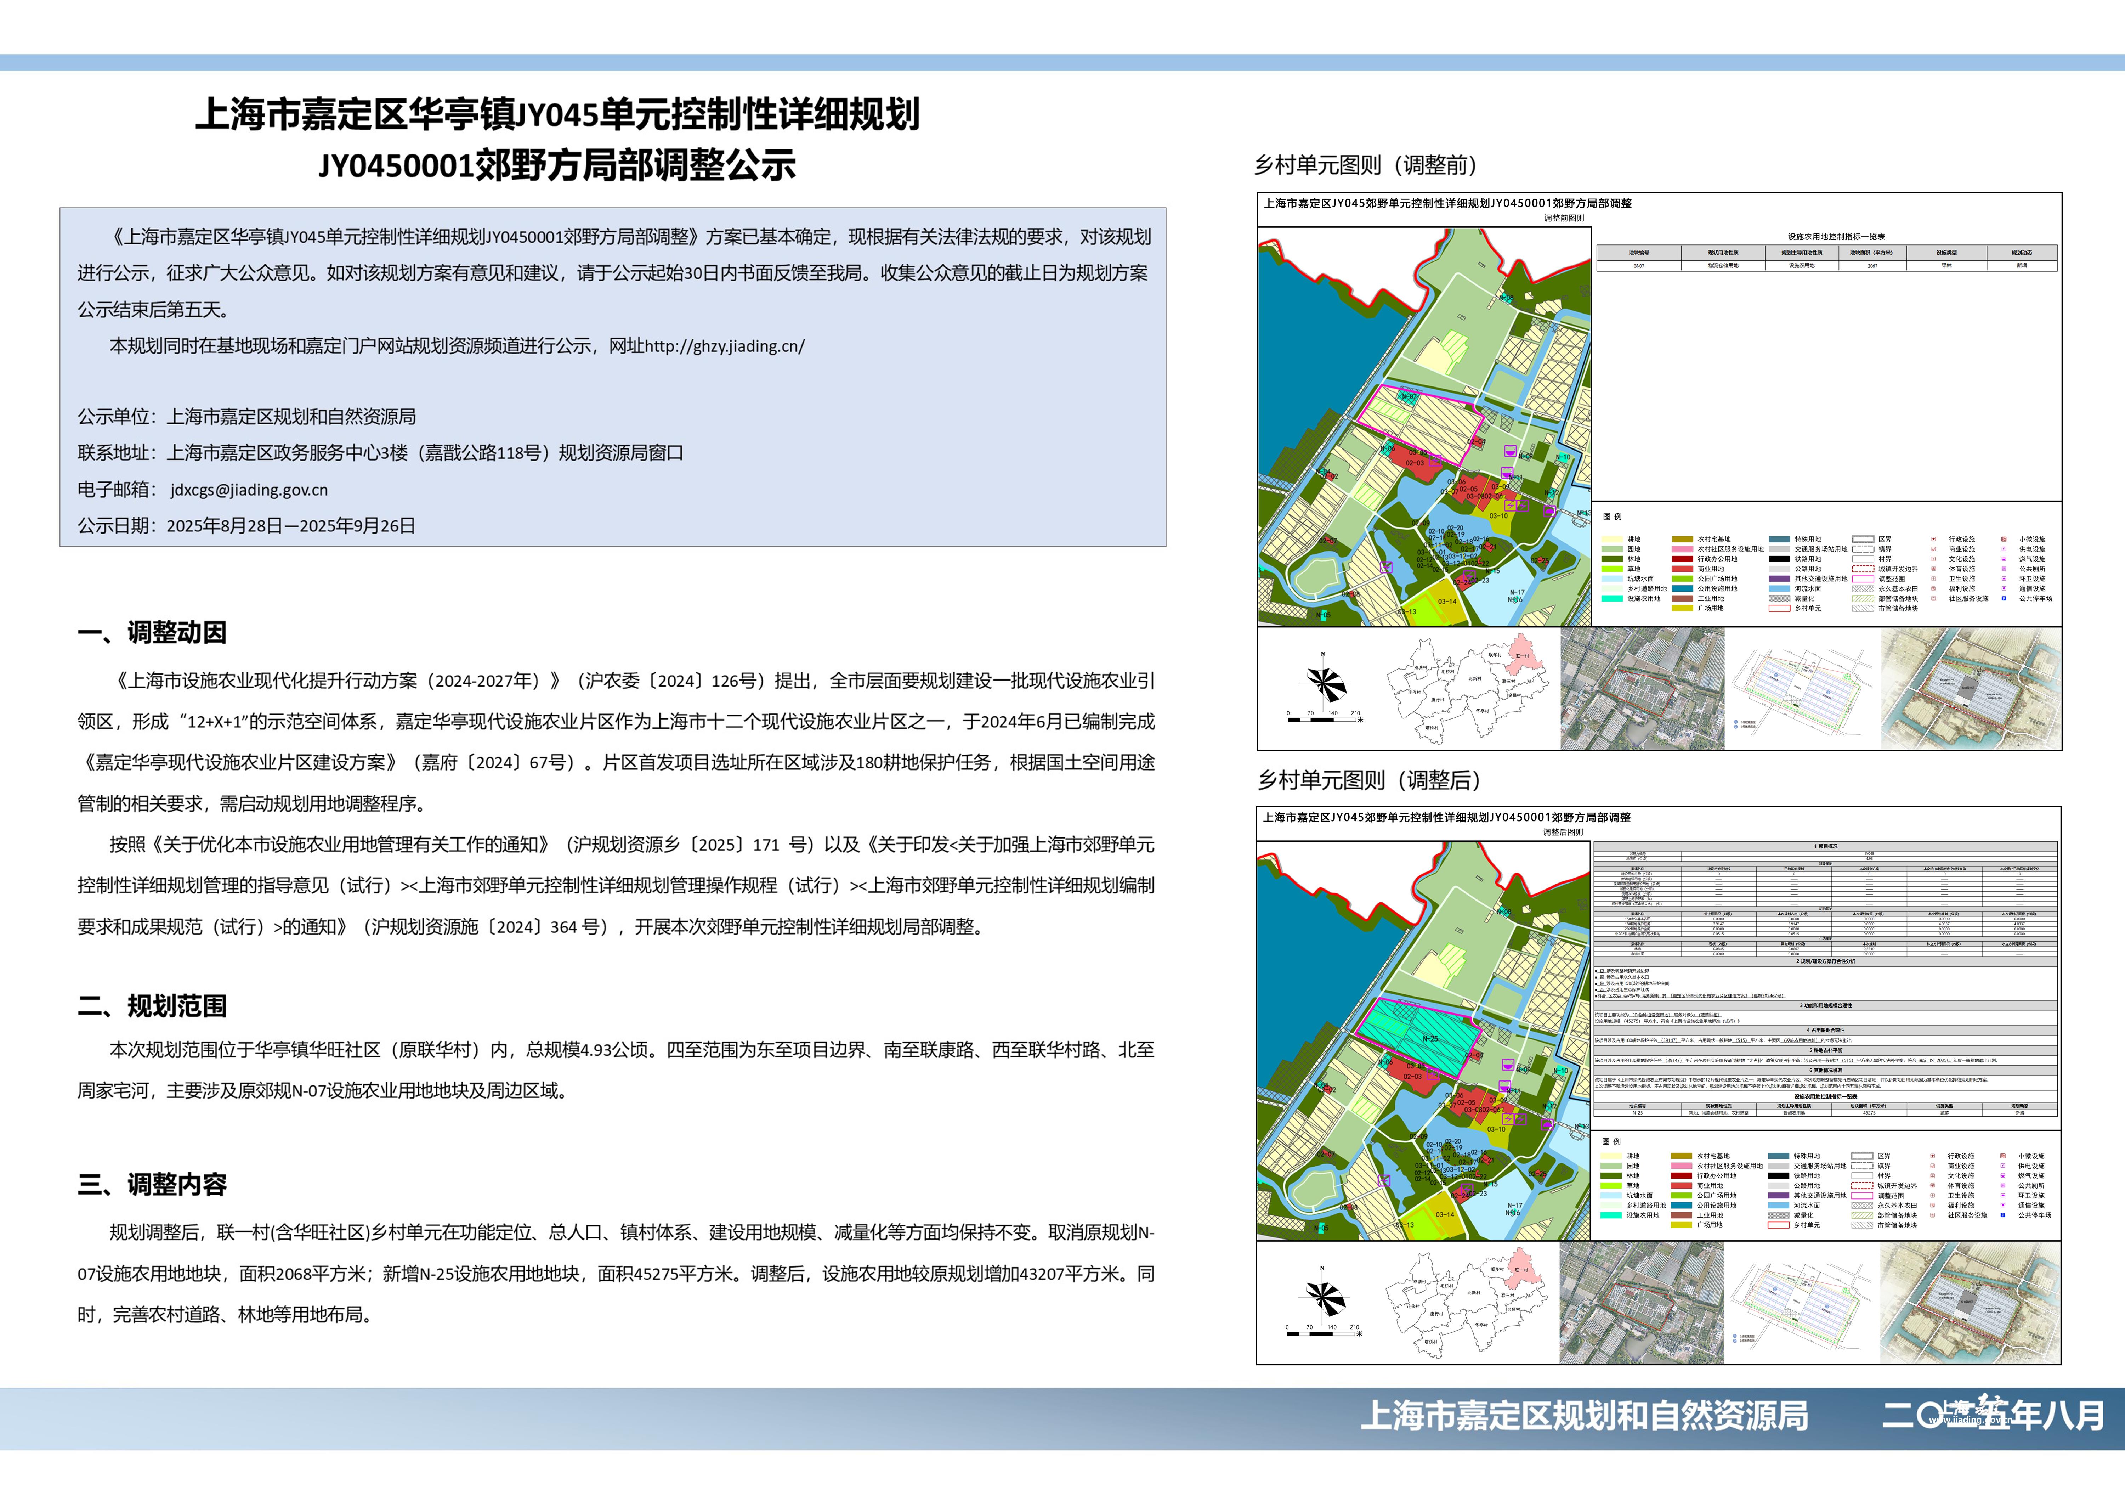Image resolution: width=2125 pixels, height=1501 pixels.
Task: Click 供电设施 lightning icon in 调整前 legend
Action: coord(2004,549)
